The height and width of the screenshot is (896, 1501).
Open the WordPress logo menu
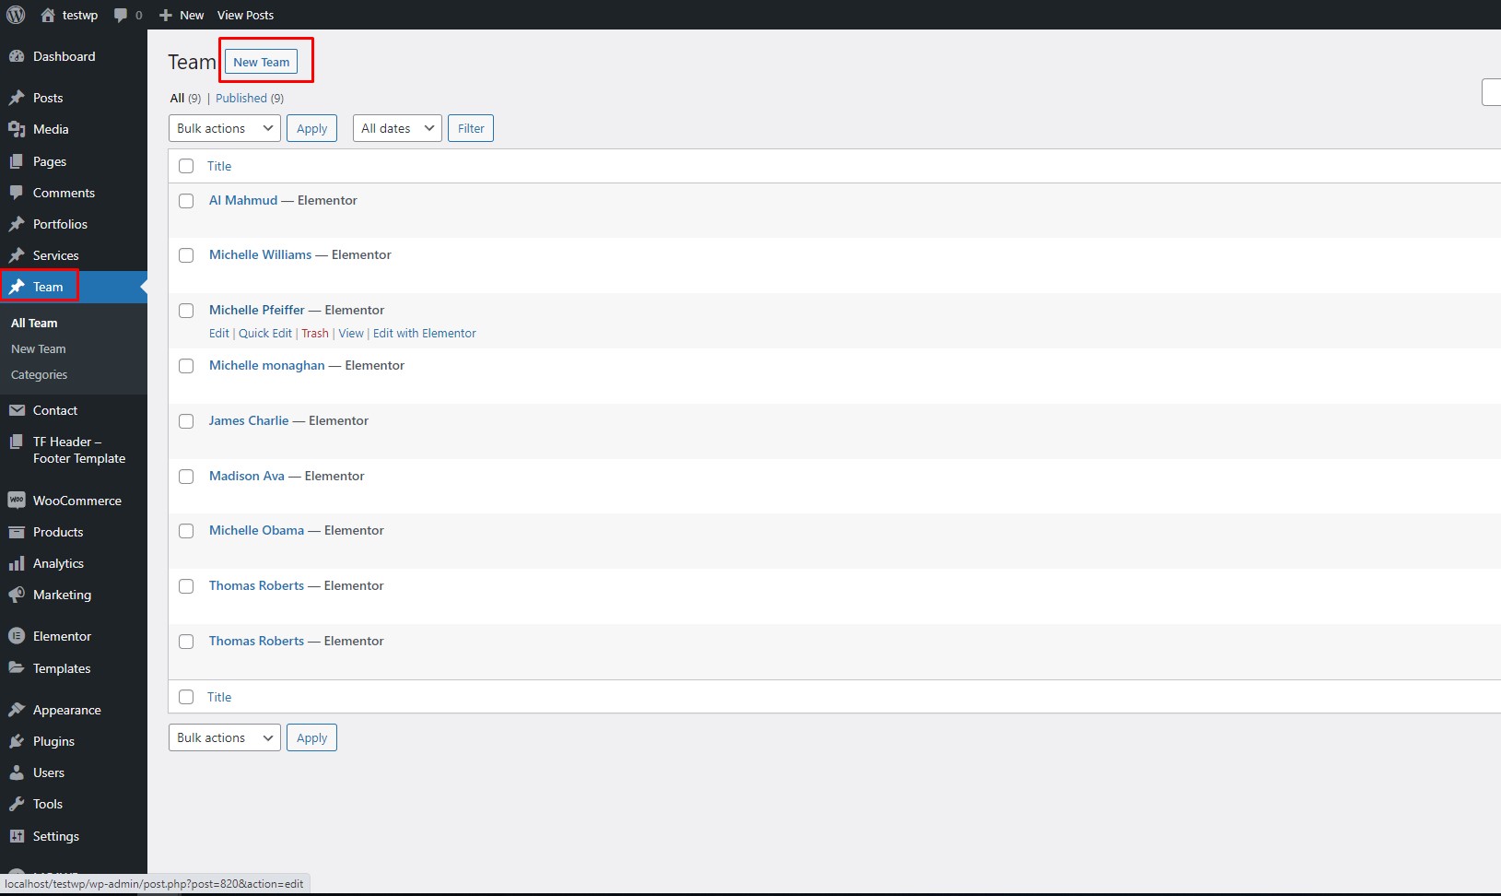16,15
